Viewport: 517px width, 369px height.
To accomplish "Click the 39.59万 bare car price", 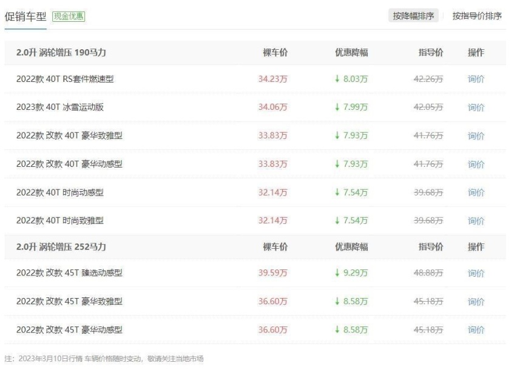I will pyautogui.click(x=272, y=273).
